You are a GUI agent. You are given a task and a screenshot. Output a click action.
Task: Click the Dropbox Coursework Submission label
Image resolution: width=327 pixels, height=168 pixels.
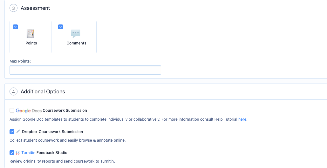[x=52, y=132]
